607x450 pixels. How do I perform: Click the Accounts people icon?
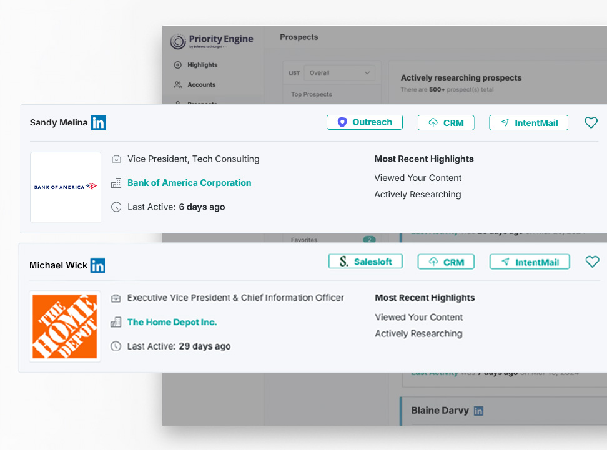(178, 84)
